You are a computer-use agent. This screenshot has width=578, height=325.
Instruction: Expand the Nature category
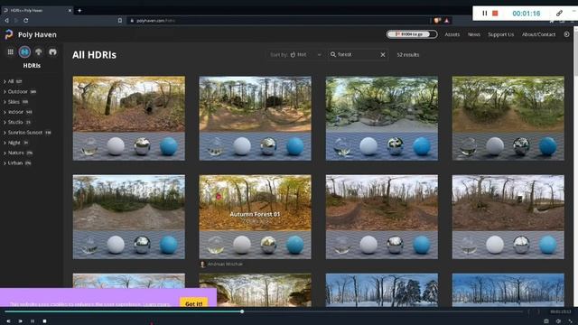pyautogui.click(x=18, y=153)
